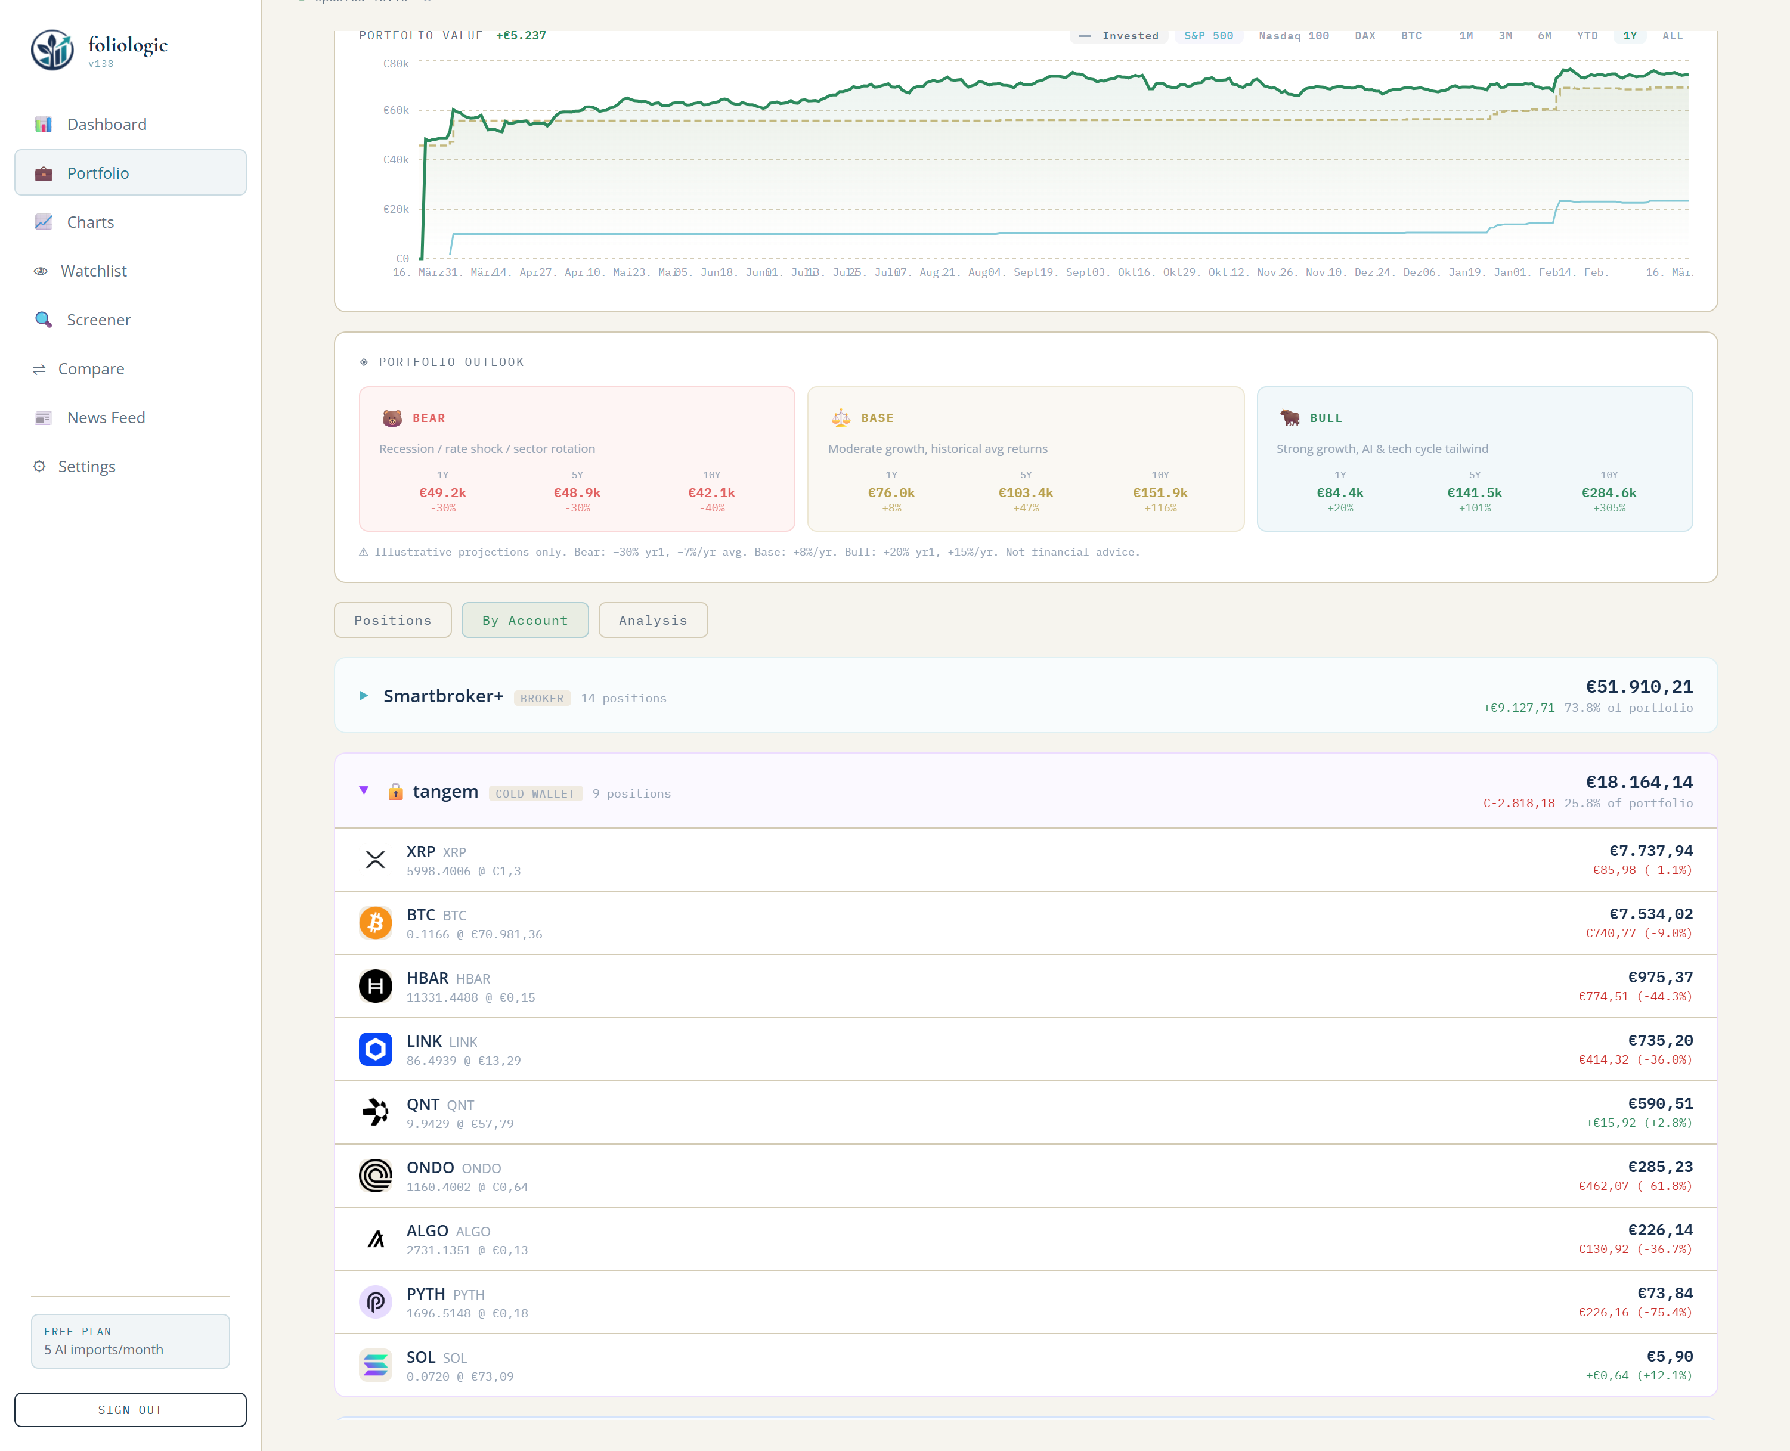Select the ALL timeframe option
1790x1451 pixels.
tap(1672, 36)
